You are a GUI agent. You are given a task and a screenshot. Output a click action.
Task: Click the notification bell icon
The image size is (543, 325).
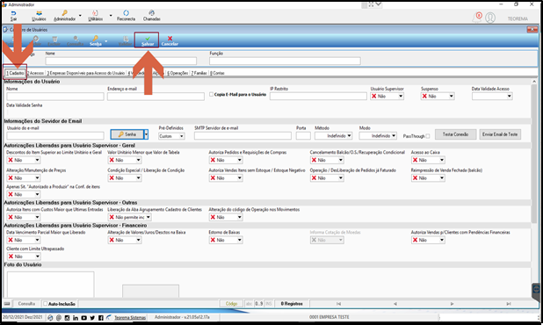(478, 18)
